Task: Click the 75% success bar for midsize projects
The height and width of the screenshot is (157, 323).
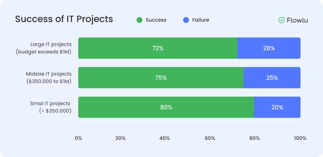Action: (161, 78)
